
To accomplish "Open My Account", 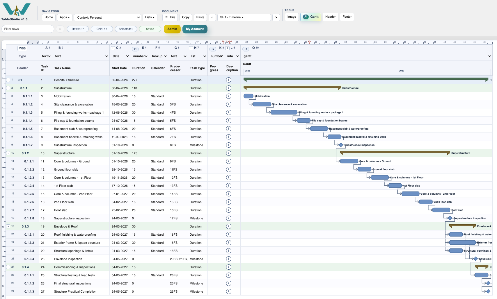I will (195, 29).
